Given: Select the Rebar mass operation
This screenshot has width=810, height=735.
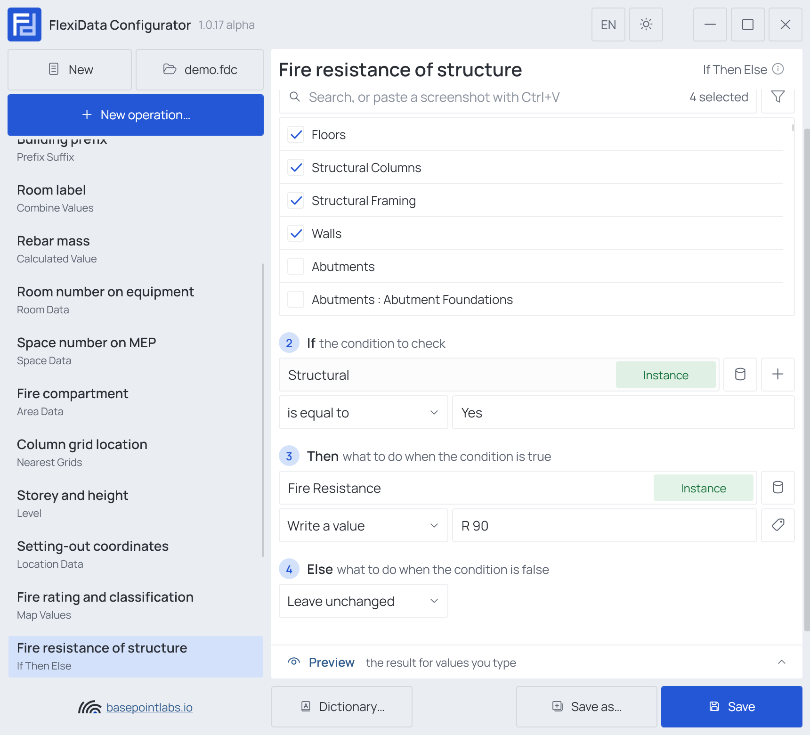Looking at the screenshot, I should 136,249.
